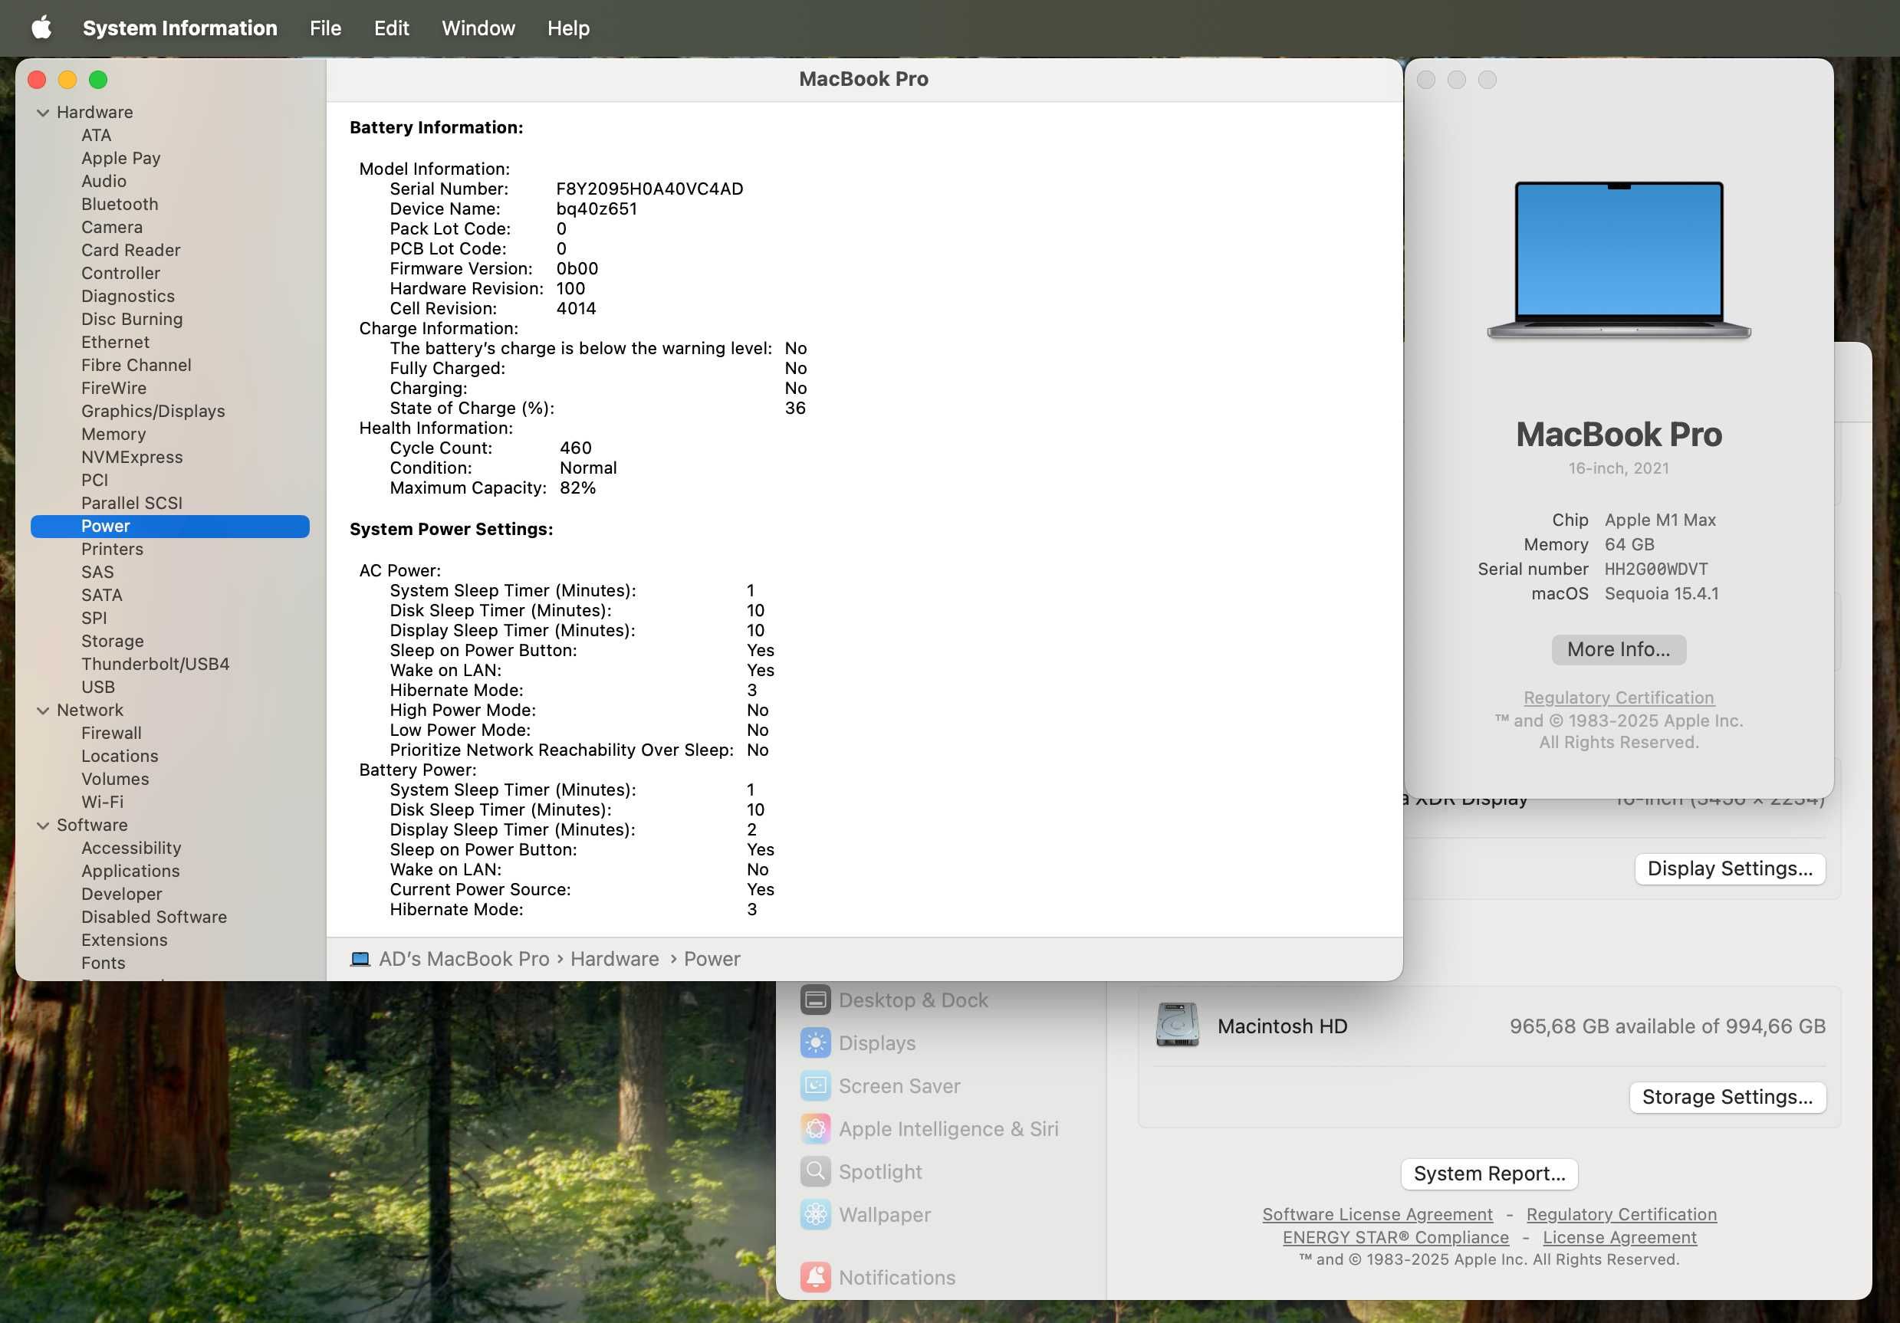Select Applications under Software
The height and width of the screenshot is (1323, 1900).
[x=130, y=872]
